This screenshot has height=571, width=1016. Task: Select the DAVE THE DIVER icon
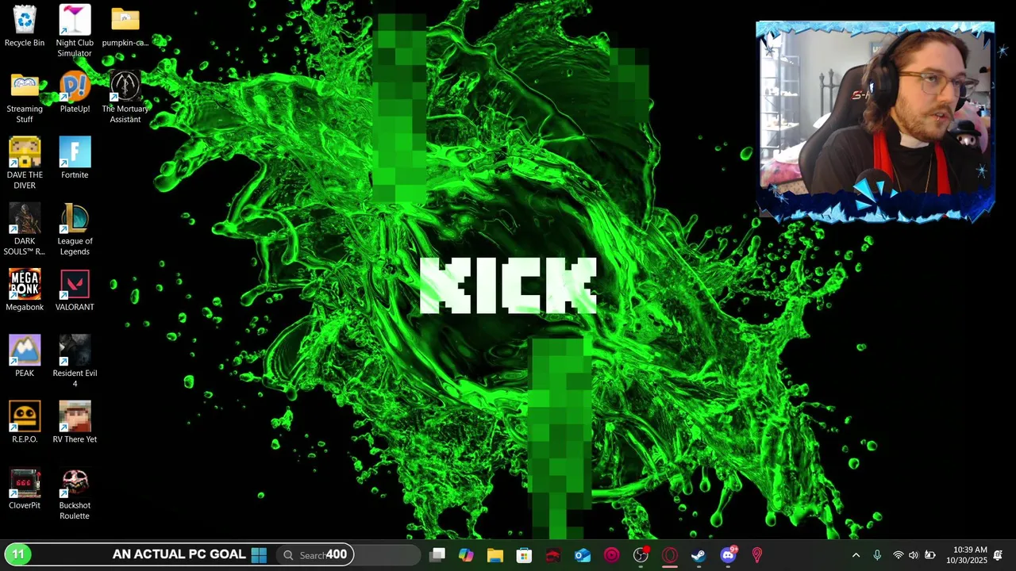click(x=25, y=163)
